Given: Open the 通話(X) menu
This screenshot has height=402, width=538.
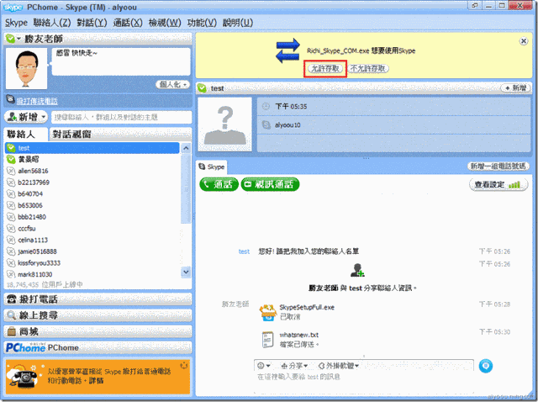Looking at the screenshot, I should (x=128, y=23).
